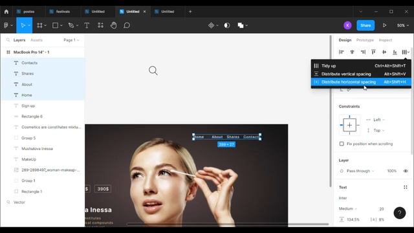Choose Distribute vertical spacing
Screen dimensions: 414x233
tap(361, 74)
